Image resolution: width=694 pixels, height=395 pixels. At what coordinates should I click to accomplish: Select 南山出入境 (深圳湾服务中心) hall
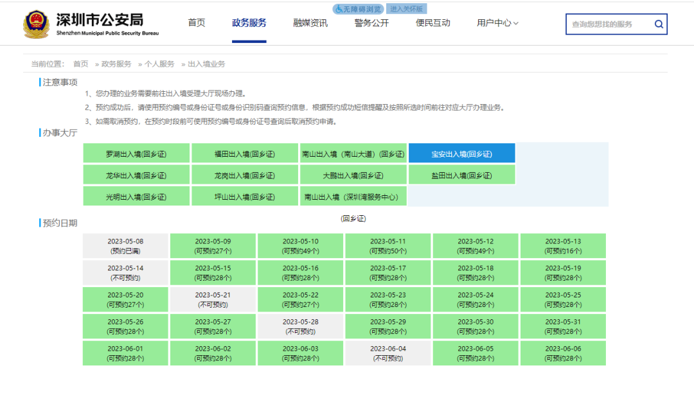click(x=353, y=197)
